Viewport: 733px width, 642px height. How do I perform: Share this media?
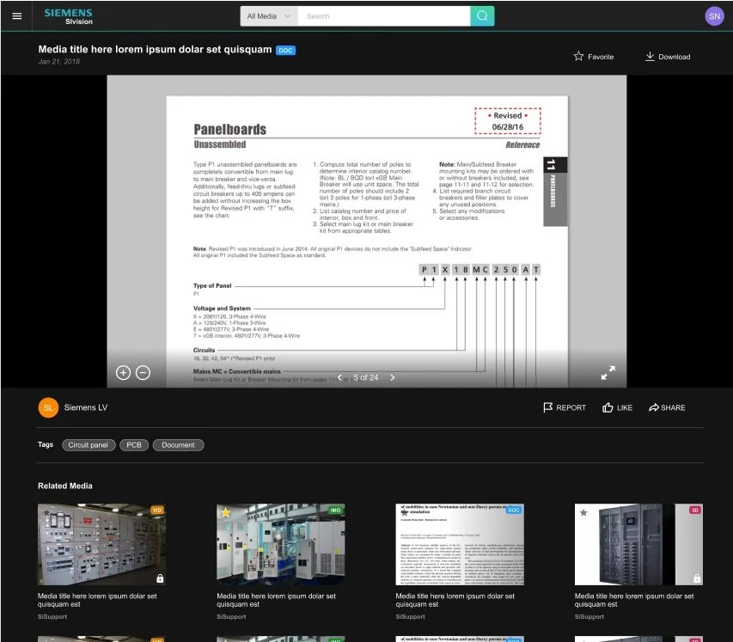coord(667,407)
